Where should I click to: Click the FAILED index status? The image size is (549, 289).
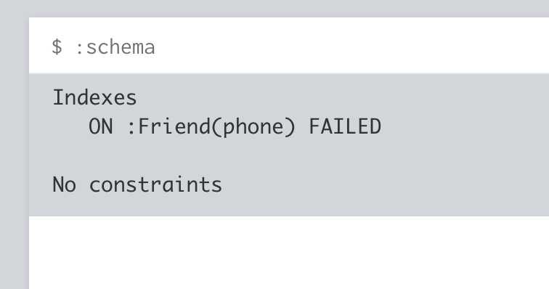pos(345,126)
